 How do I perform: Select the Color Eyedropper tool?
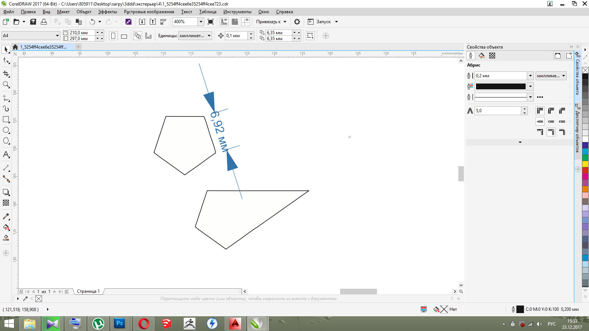pyautogui.click(x=6, y=216)
